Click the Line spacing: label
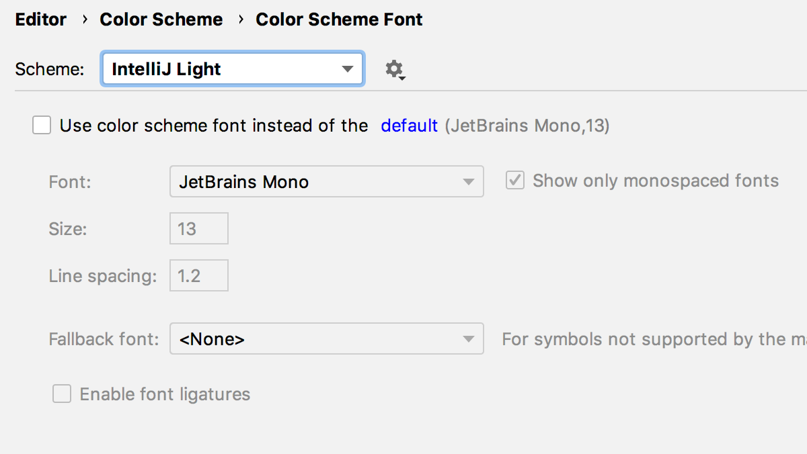The image size is (807, 454). pos(102,276)
